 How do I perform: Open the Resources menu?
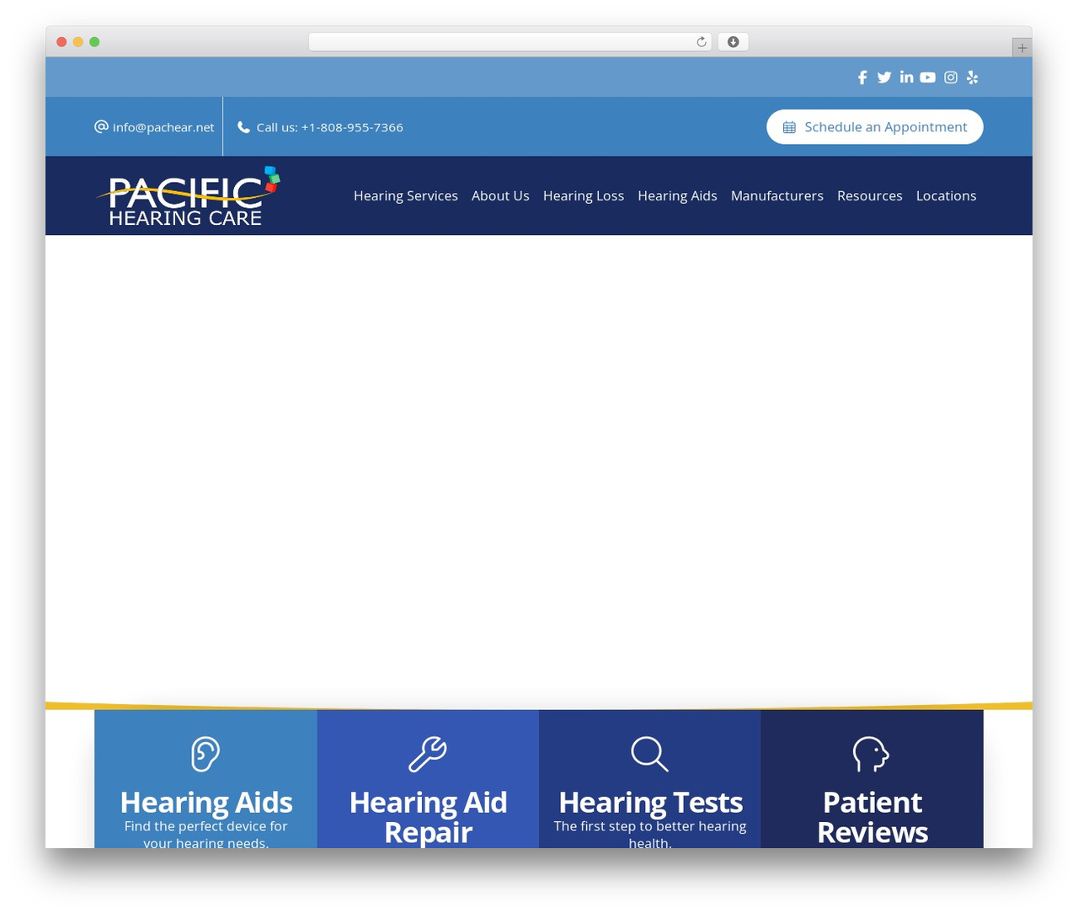[870, 195]
